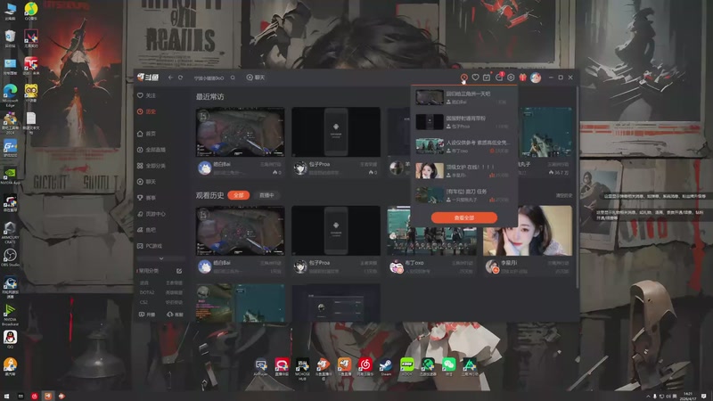
Task: Open NVIDIA Broadcast desktop shortcut
Action: (x=10, y=315)
